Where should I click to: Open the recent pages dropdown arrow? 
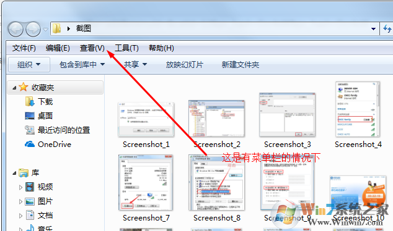tap(45, 30)
